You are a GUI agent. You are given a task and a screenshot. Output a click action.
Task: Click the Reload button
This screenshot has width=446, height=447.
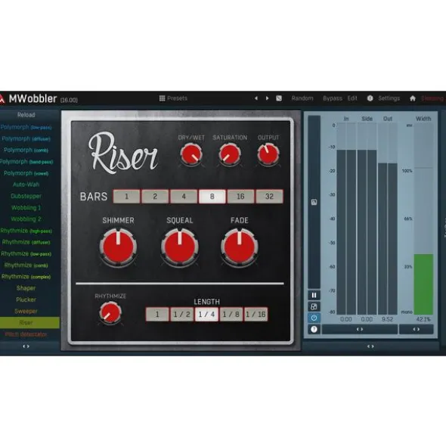coord(26,115)
